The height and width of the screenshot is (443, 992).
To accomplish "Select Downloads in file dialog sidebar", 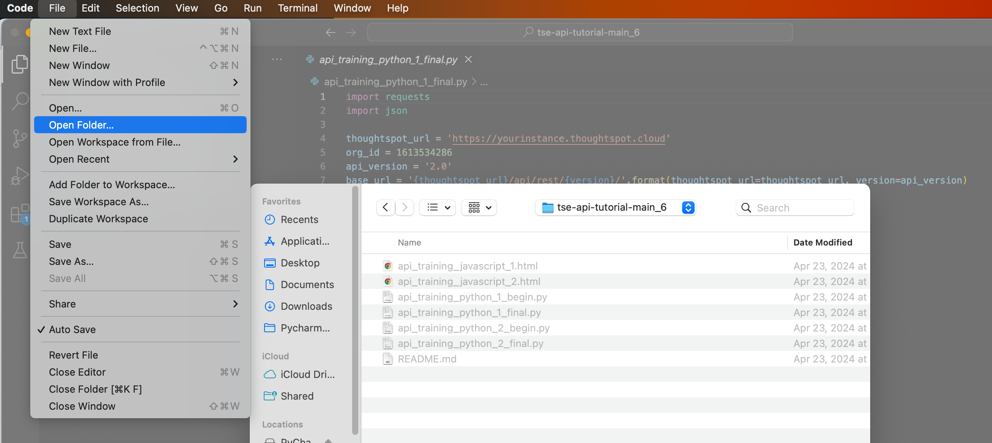I will pos(306,306).
